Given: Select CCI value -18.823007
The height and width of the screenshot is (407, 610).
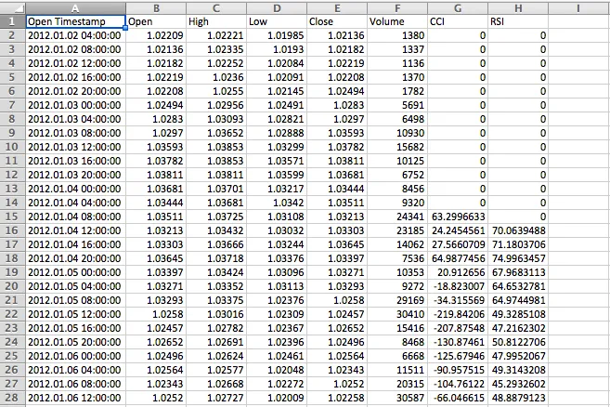Looking at the screenshot, I should (x=458, y=286).
